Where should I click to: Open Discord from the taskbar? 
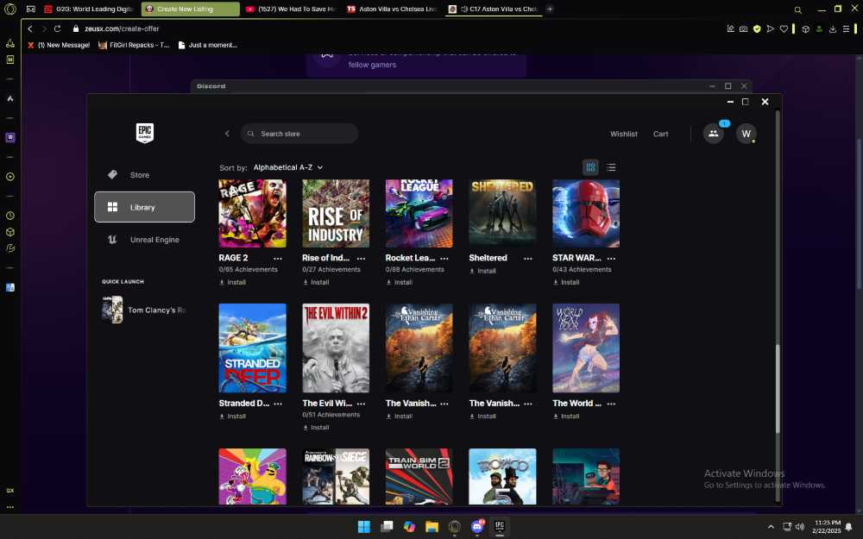[x=477, y=527]
